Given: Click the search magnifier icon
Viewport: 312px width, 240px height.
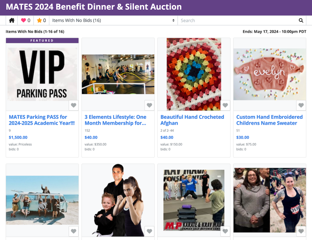Looking at the screenshot, I should (x=301, y=20).
